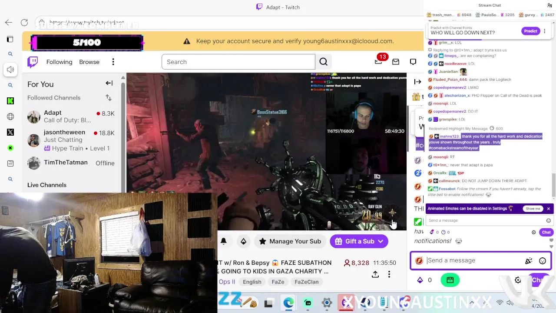Open Microsoft Edge in the taskbar
This screenshot has height=313, width=556.
point(288,303)
